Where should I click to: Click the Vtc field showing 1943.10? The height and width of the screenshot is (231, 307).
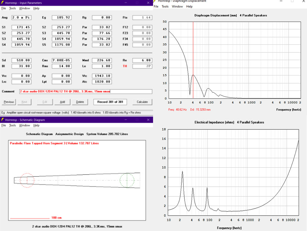click(x=102, y=76)
